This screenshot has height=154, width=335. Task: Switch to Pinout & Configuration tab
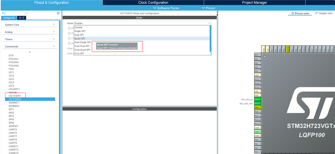51,3
